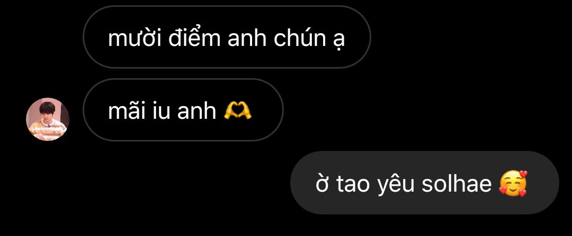Screen dimensions: 572x236
Task: Tap the smiling face with hearts emoji
Action: (x=513, y=183)
